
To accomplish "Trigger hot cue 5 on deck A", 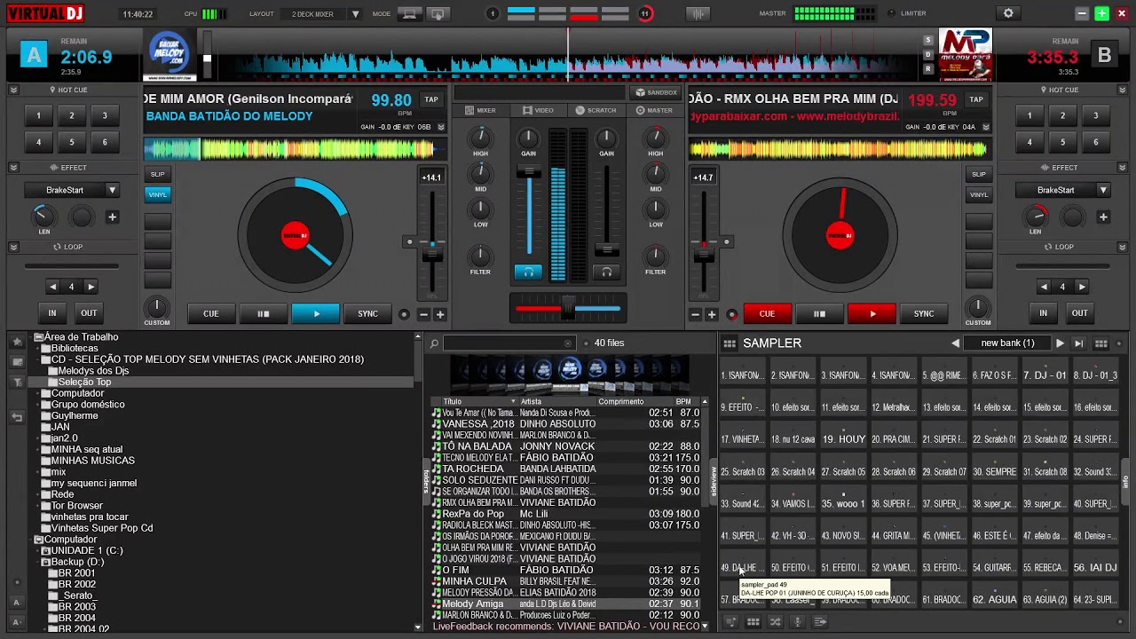I will [x=72, y=142].
